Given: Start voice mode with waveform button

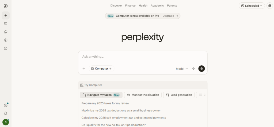Looking at the screenshot, I should (x=201, y=69).
